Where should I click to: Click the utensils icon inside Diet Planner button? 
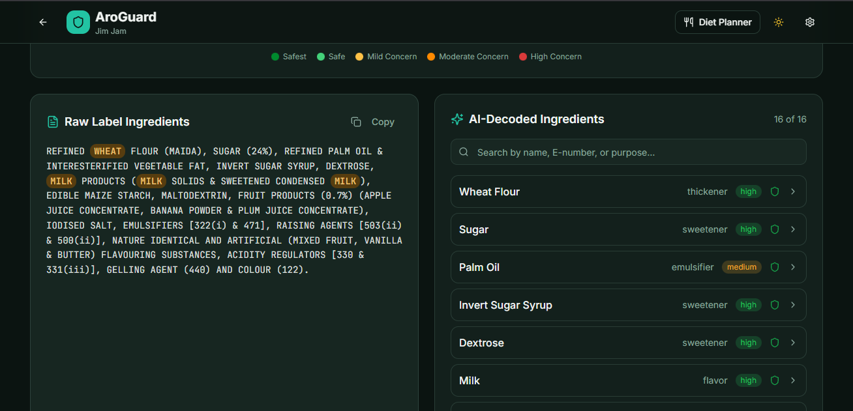[x=688, y=21]
